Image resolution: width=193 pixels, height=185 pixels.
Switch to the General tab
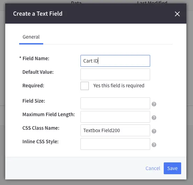[31, 37]
